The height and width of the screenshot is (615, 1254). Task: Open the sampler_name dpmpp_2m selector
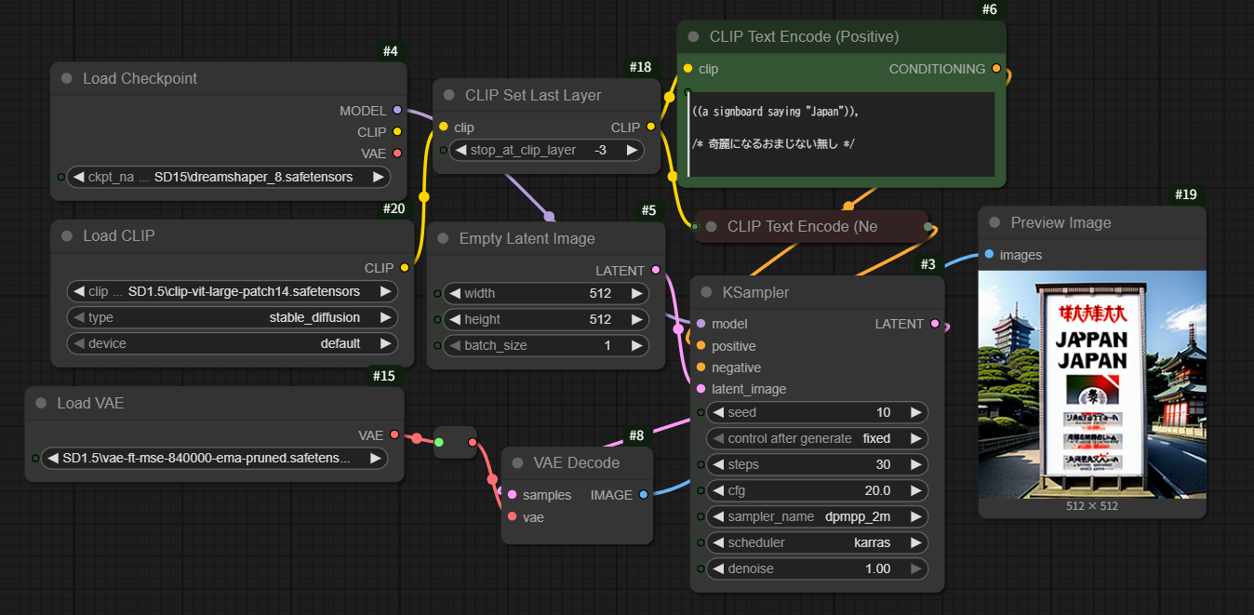tap(816, 516)
